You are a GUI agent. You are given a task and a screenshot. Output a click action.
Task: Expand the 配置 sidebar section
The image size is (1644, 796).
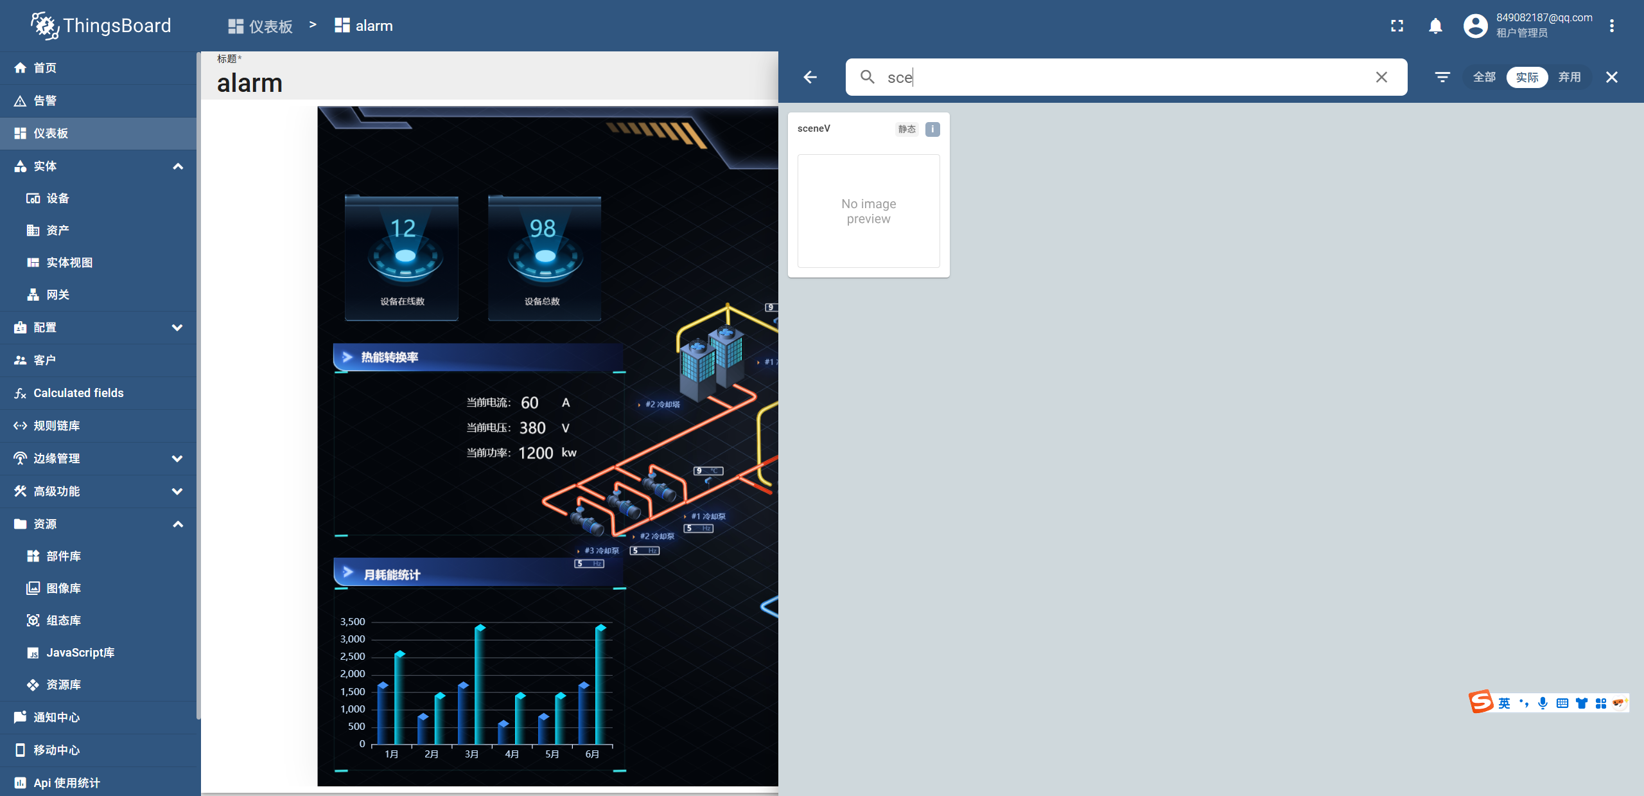click(x=178, y=328)
